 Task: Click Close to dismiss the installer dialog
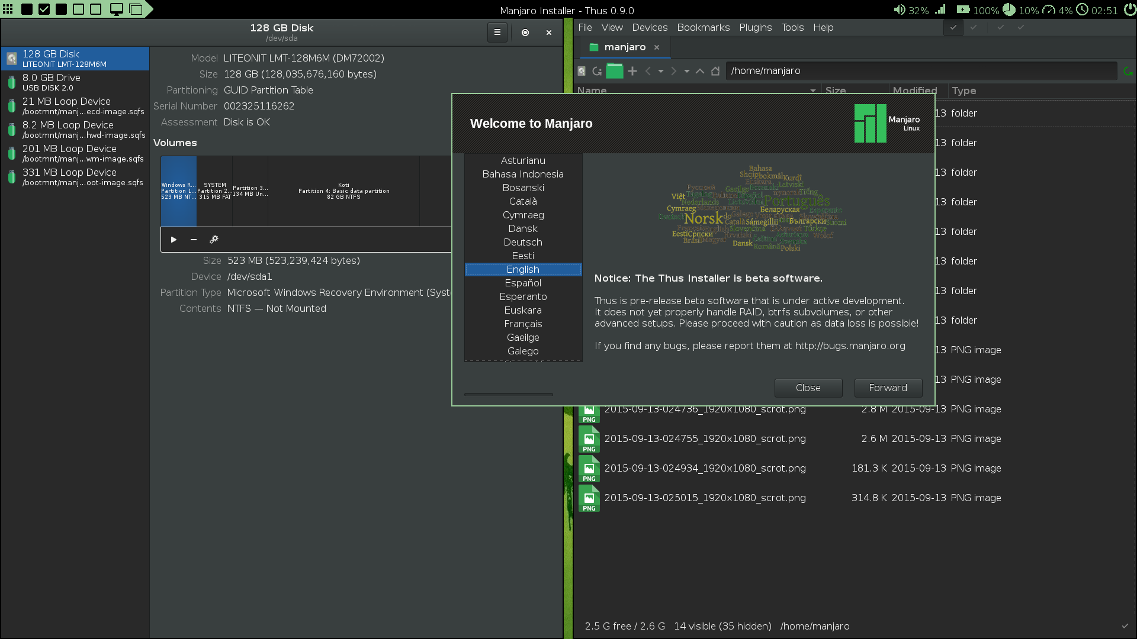pos(808,388)
